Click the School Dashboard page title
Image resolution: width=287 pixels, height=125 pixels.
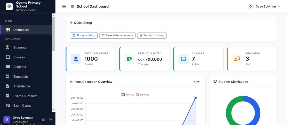pos(92,7)
